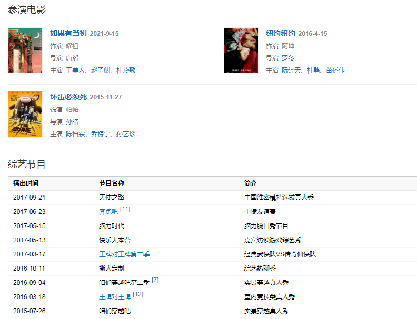Open director 唐滔's page
Viewport: 417px width, 319px height.
pos(72,58)
